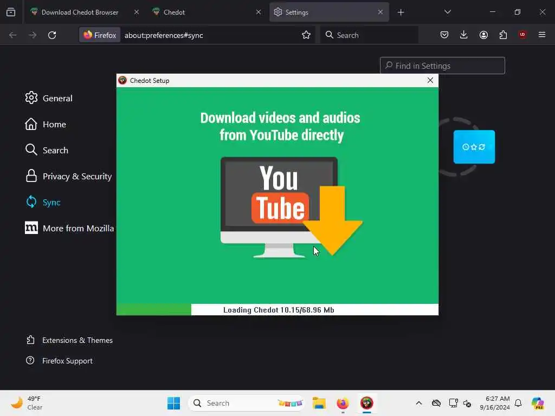
Task: Open the Copilot preview icon
Action: [x=538, y=403]
